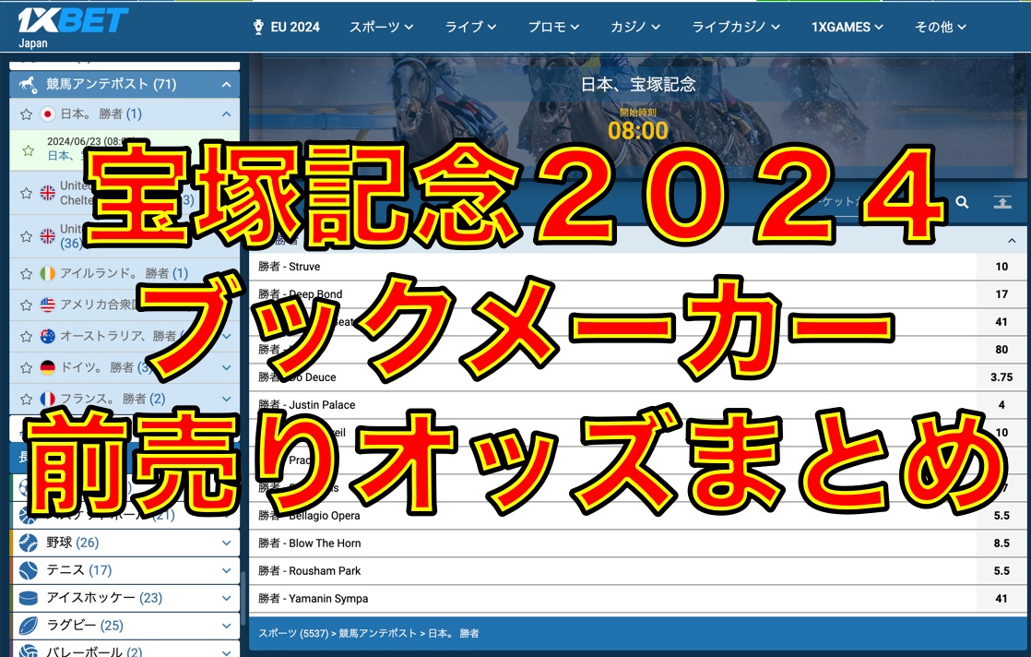Screen dimensions: 1031x657
Task: Follow the 競馬アンテポスト breadcrumb link
Action: coord(377,633)
